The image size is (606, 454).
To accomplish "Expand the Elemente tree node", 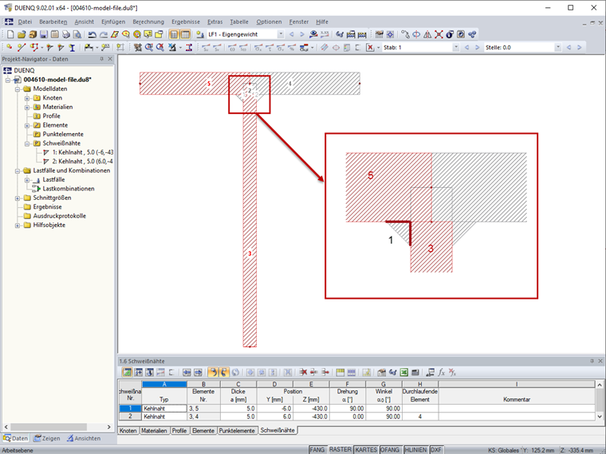I will click(x=27, y=125).
